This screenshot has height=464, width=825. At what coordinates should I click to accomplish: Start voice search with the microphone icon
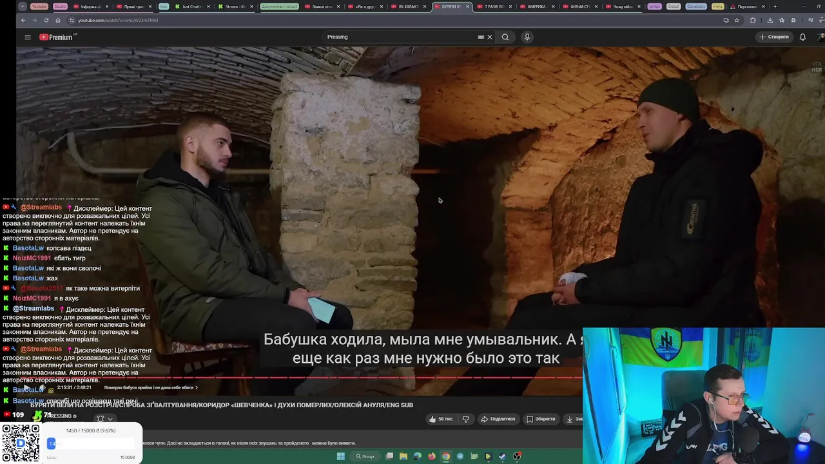(527, 37)
